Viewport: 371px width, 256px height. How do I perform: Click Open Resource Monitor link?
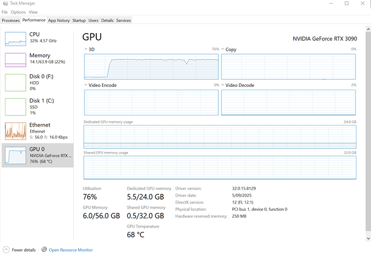tap(70, 250)
